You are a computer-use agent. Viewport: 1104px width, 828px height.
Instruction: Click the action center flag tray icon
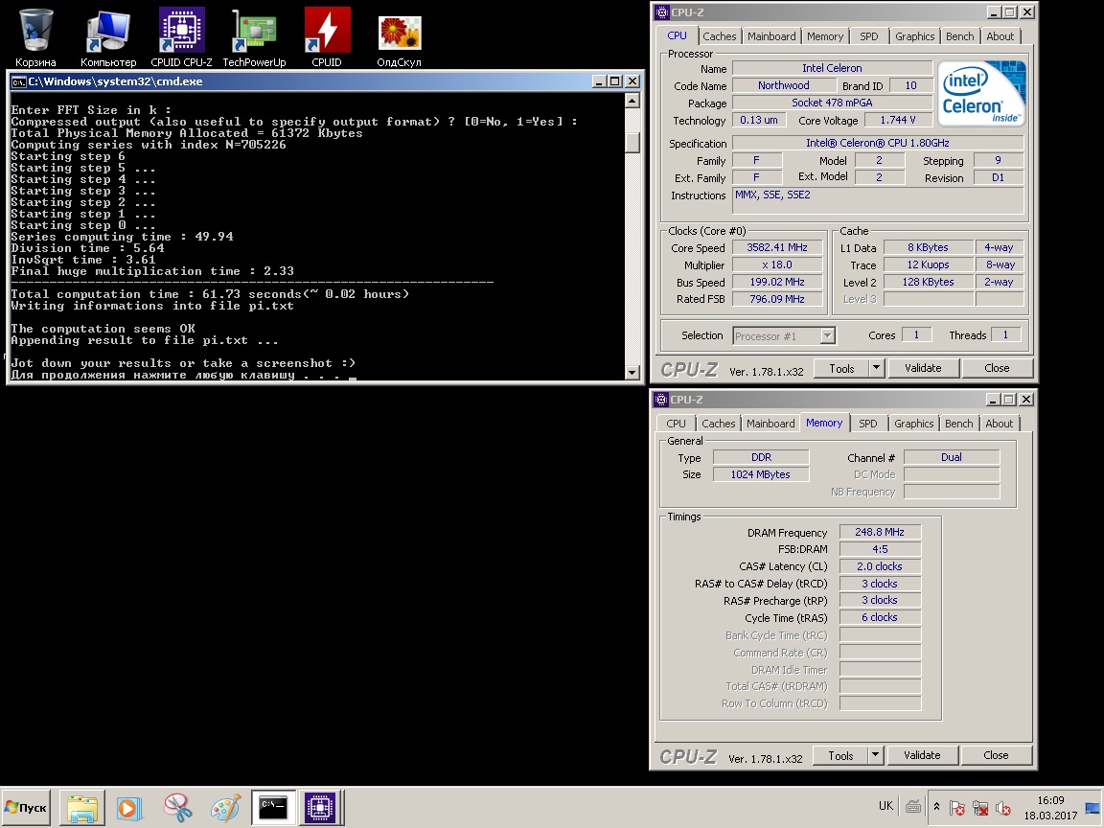click(x=956, y=808)
